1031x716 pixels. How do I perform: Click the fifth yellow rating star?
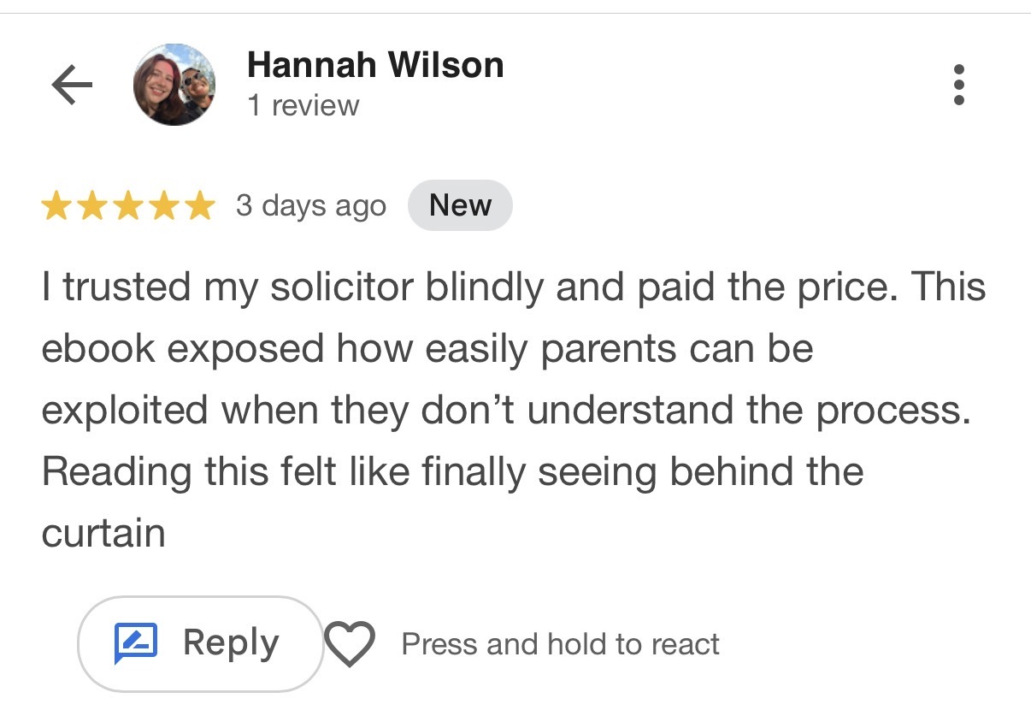[x=200, y=206]
